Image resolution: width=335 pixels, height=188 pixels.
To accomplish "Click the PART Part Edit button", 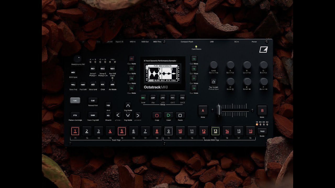I will tap(83, 85).
